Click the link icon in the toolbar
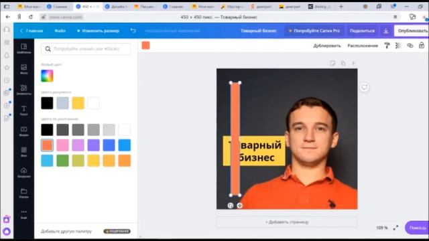Image resolution: width=429 pixels, height=241 pixels. point(410,46)
